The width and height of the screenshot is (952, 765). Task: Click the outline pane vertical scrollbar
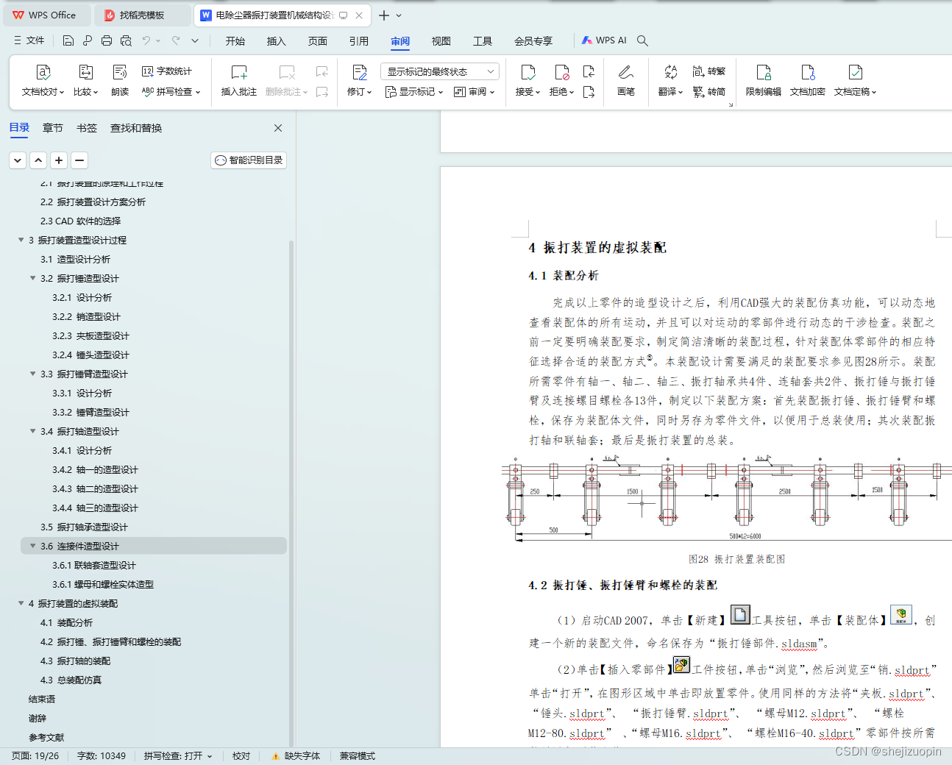pos(291,493)
